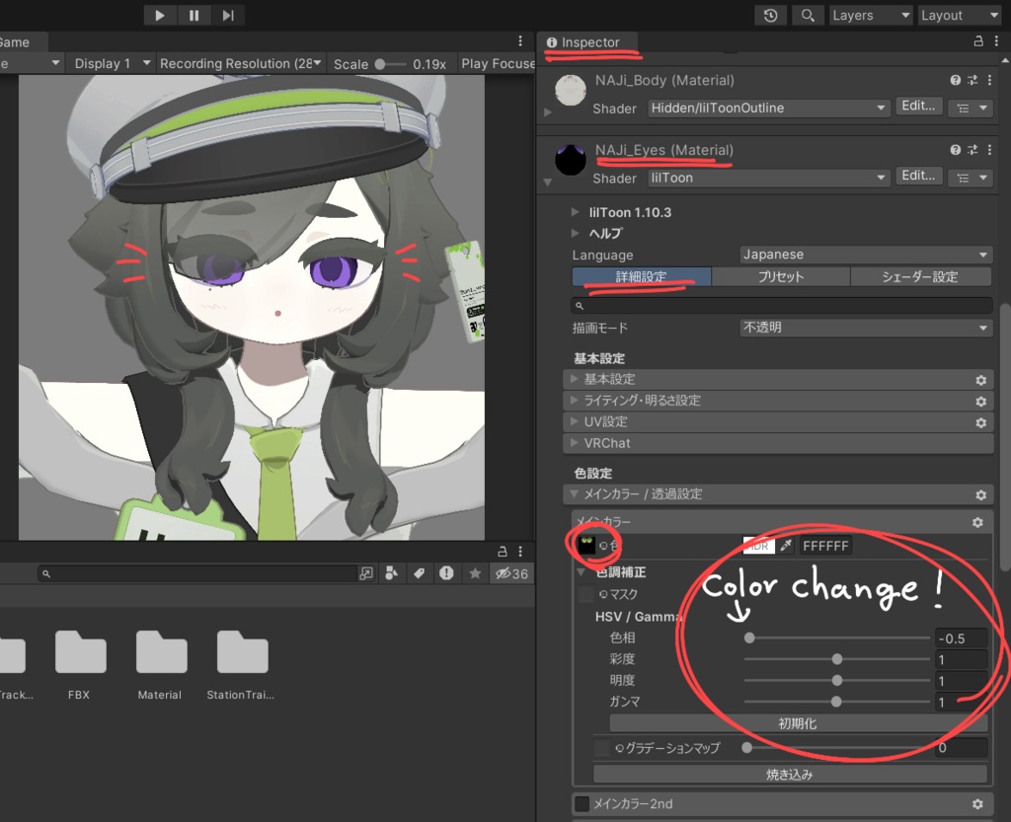This screenshot has height=822, width=1011.
Task: Open gear menu for メインカラー2nd
Action: pyautogui.click(x=977, y=804)
